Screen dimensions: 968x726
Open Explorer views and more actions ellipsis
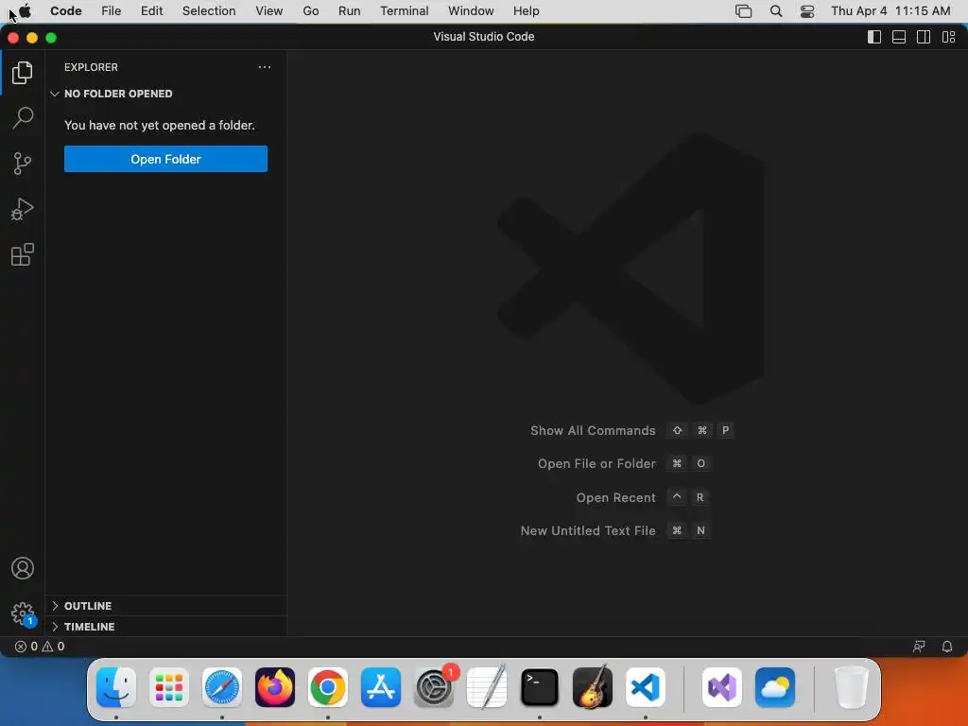[x=265, y=67]
